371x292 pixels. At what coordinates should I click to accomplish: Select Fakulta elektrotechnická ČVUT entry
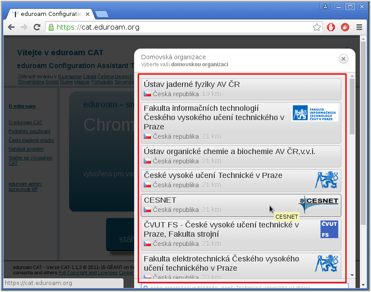point(241,266)
